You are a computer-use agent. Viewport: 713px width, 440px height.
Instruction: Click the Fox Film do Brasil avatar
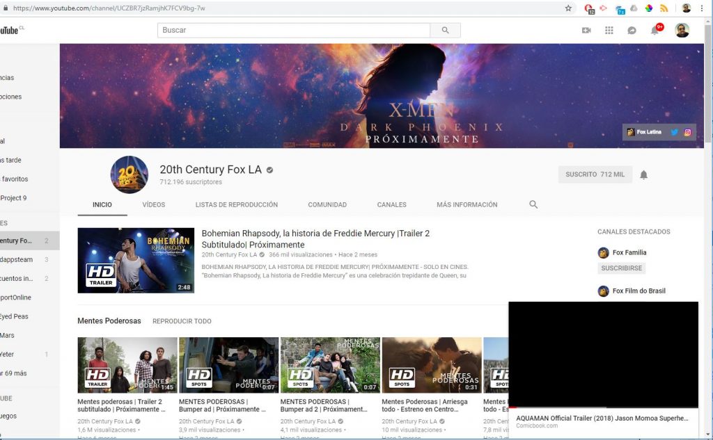point(604,291)
